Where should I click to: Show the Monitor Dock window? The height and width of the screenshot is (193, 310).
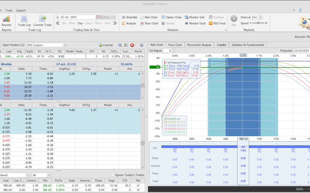coord(195,23)
